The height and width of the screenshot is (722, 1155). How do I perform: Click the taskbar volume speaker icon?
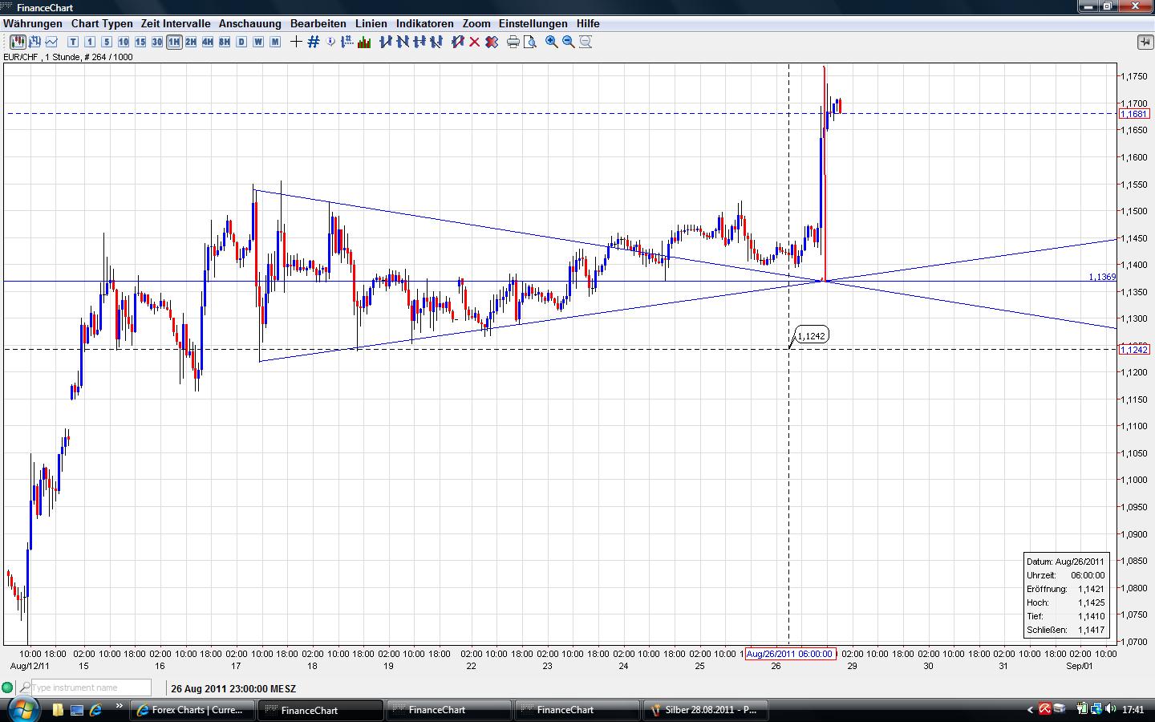click(1110, 709)
